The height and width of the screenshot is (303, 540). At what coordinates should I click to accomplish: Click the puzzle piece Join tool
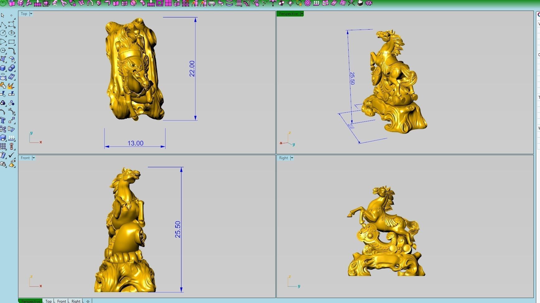pos(3,86)
